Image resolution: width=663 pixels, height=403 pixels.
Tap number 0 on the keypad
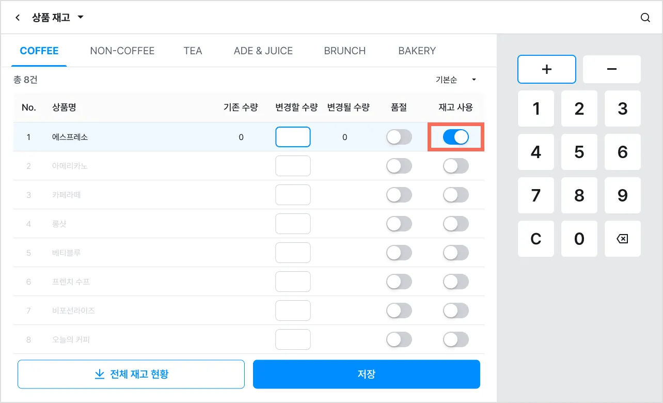(579, 239)
